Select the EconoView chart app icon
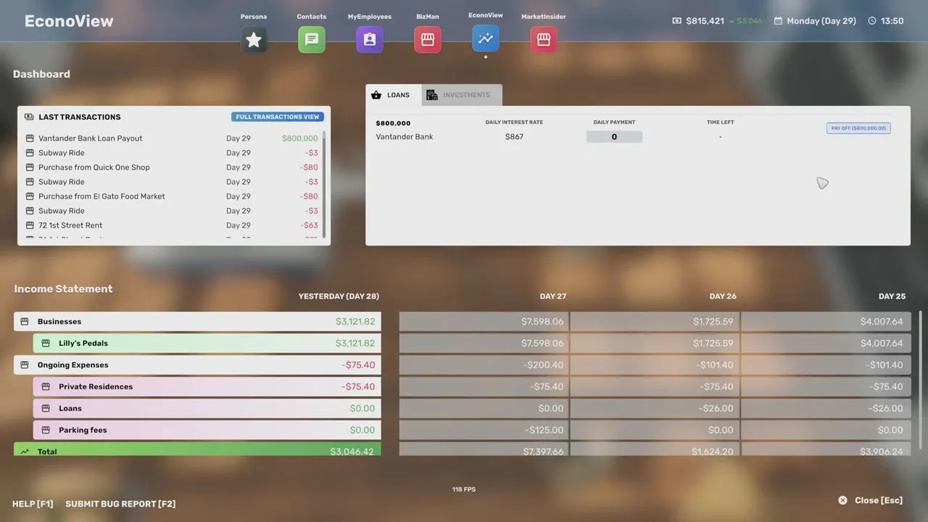928x522 pixels. point(486,38)
